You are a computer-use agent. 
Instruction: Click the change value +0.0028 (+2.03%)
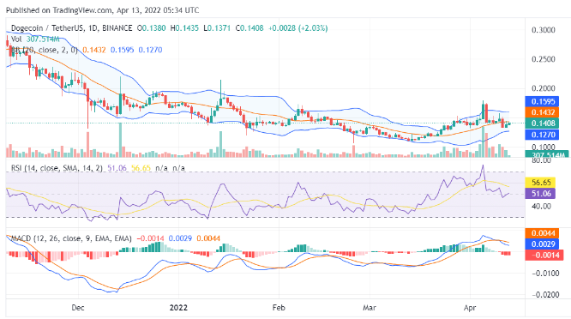298,28
